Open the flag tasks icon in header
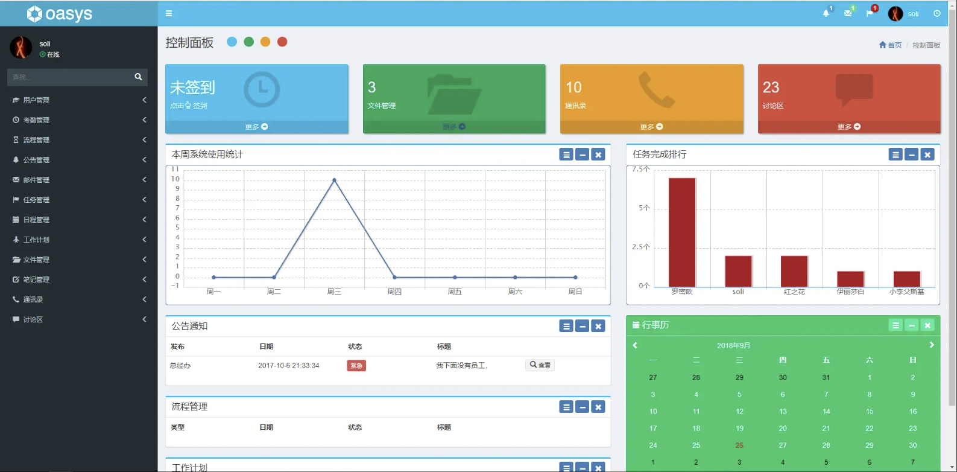This screenshot has height=472, width=957. click(870, 13)
